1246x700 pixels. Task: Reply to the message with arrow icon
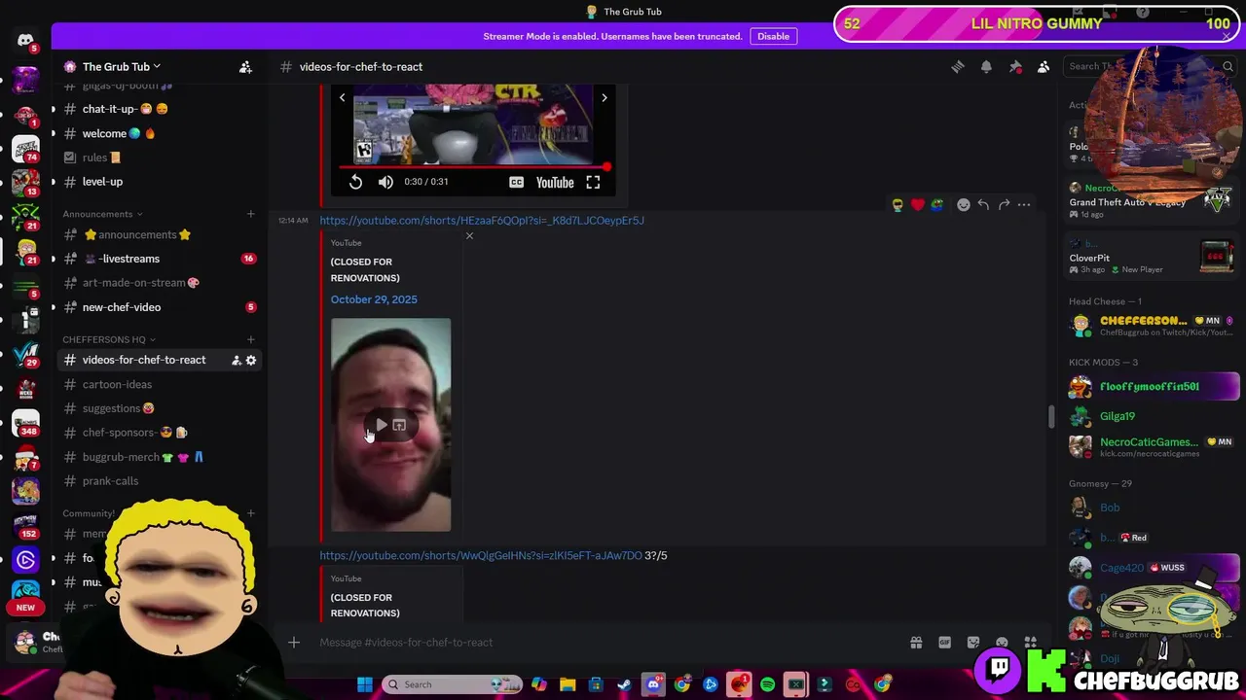[983, 204]
